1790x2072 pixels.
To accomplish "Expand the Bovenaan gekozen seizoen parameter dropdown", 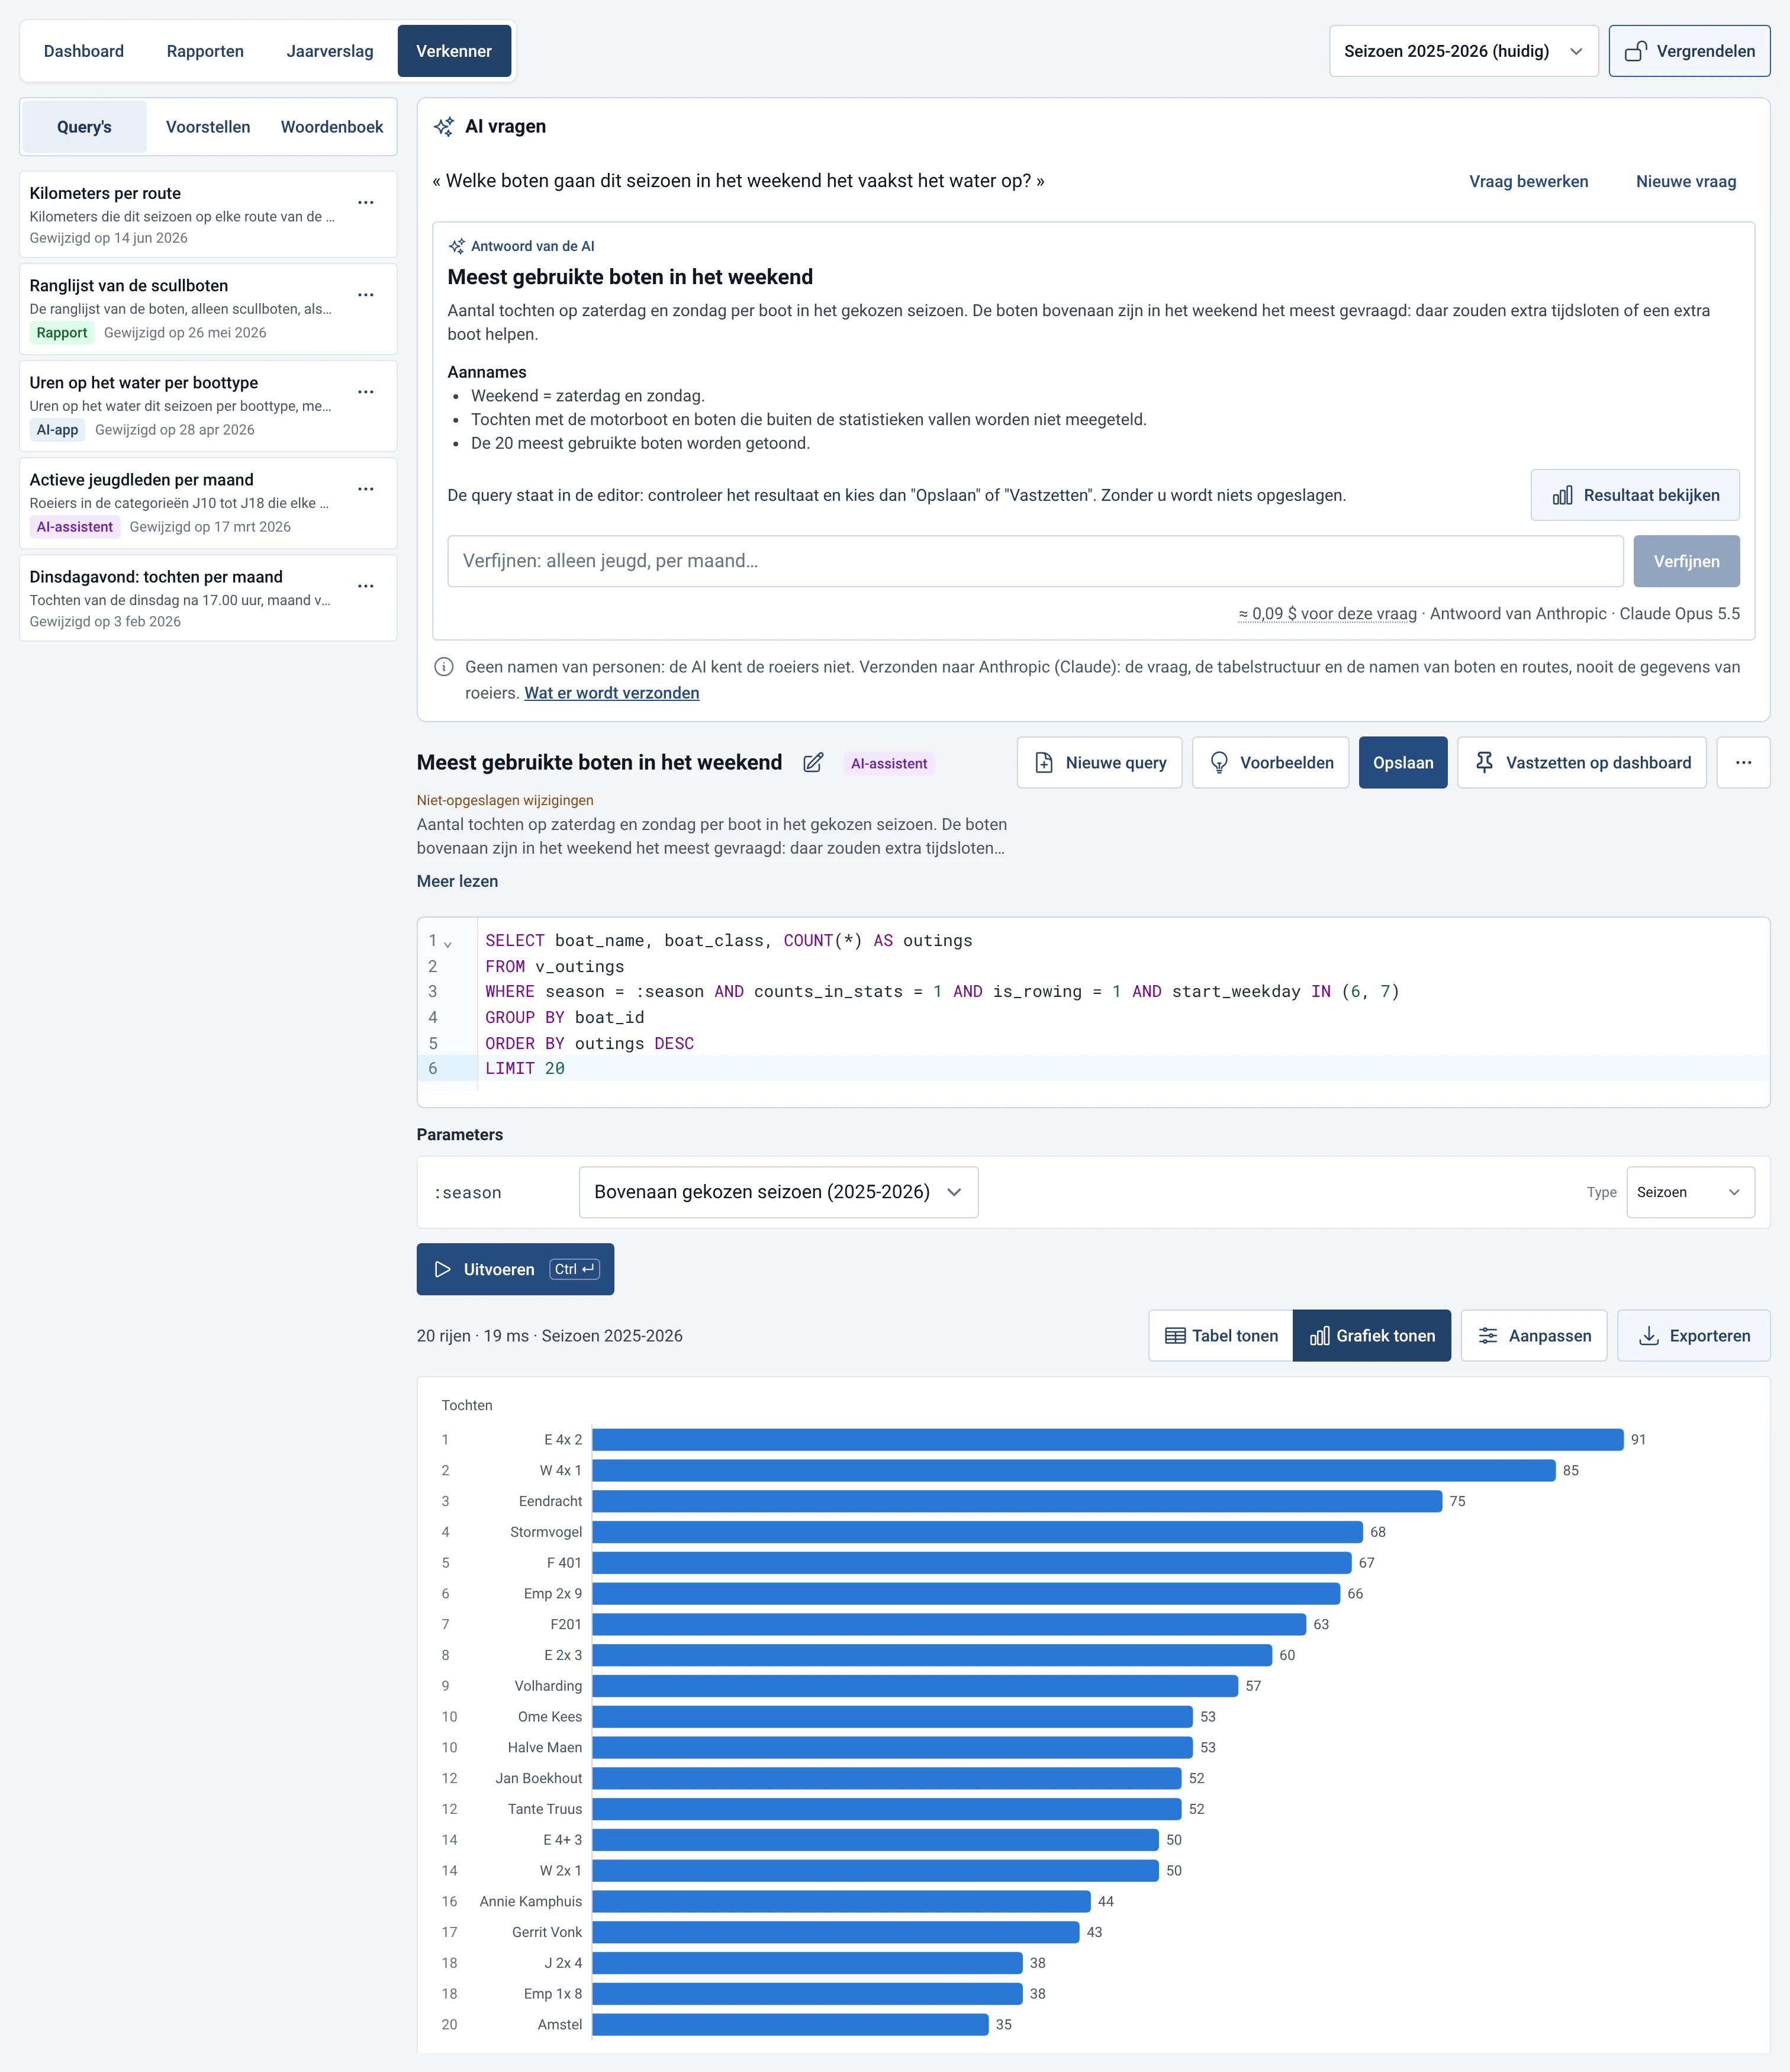I will tap(778, 1192).
